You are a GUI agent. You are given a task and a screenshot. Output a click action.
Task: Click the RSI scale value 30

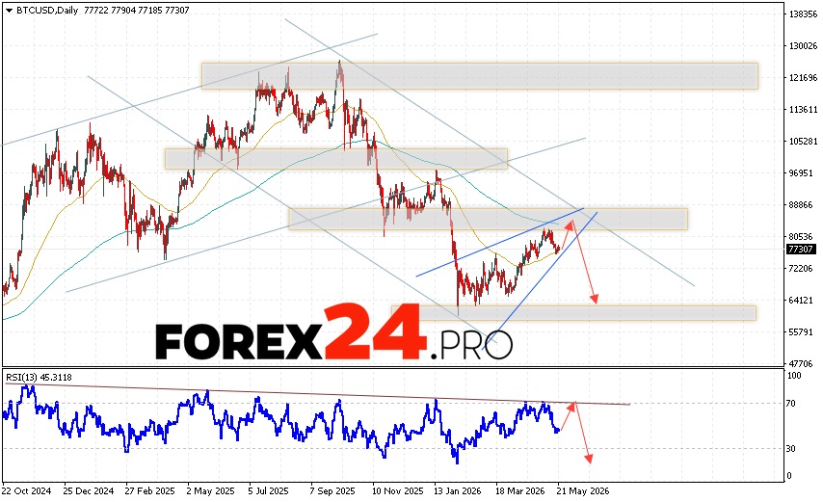click(x=791, y=448)
